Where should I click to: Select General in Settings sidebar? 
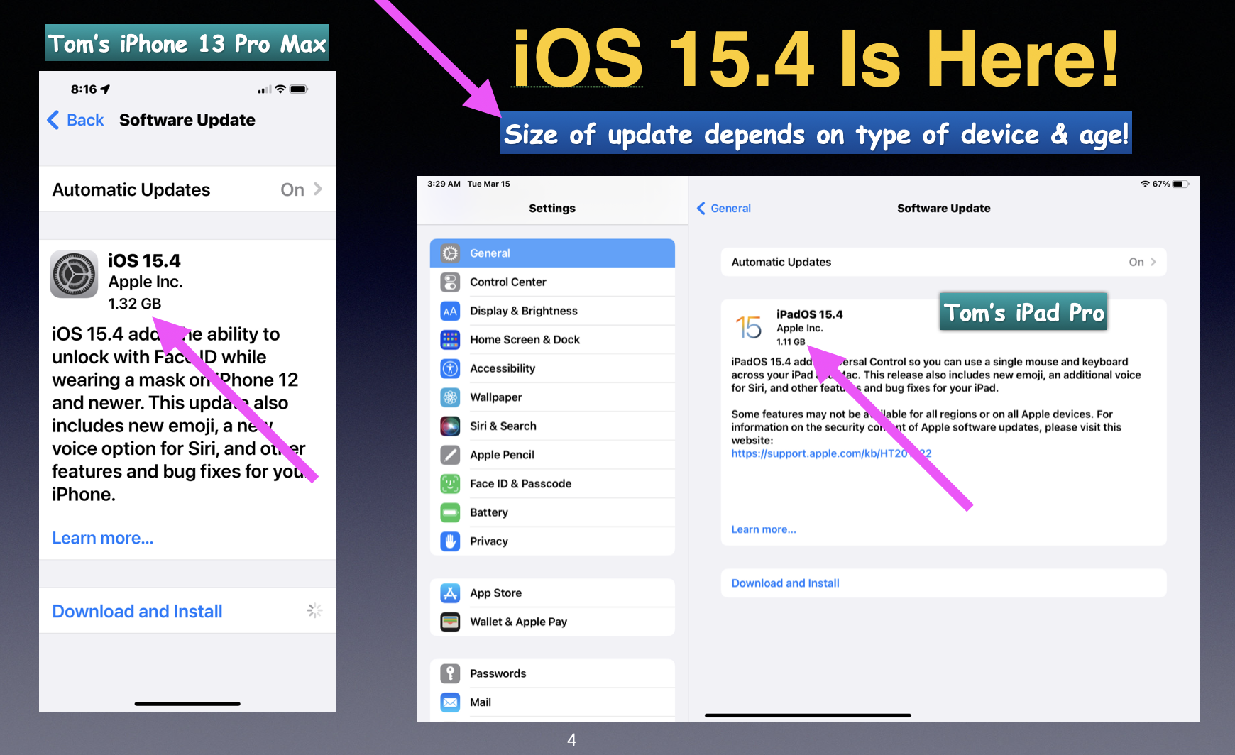click(552, 253)
